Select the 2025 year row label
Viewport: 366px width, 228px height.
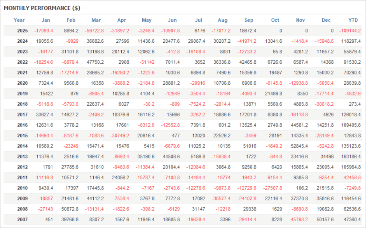(x=22, y=30)
